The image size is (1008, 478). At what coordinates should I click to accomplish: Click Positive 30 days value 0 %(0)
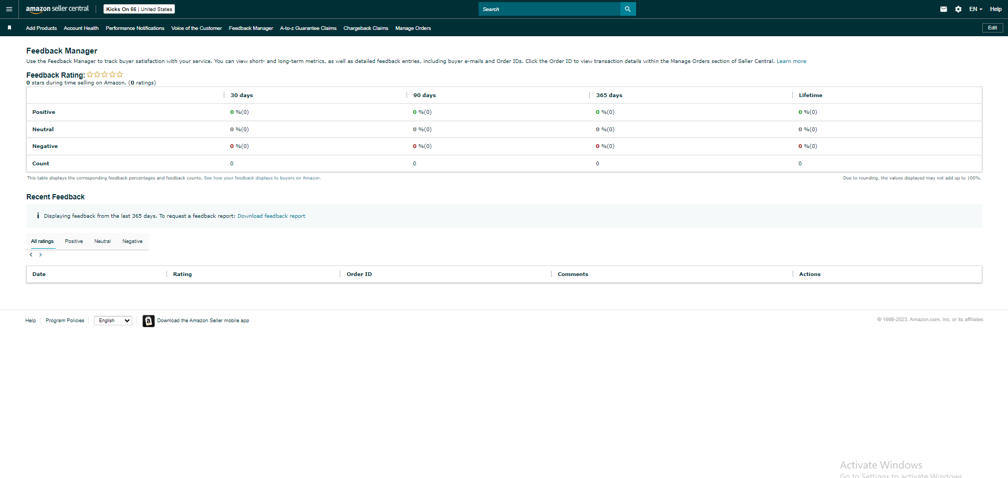(x=240, y=112)
